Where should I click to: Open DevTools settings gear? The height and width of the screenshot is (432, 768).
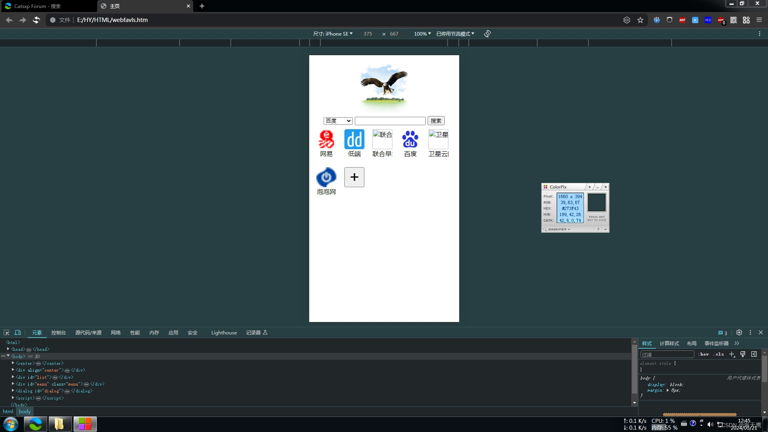coord(739,332)
